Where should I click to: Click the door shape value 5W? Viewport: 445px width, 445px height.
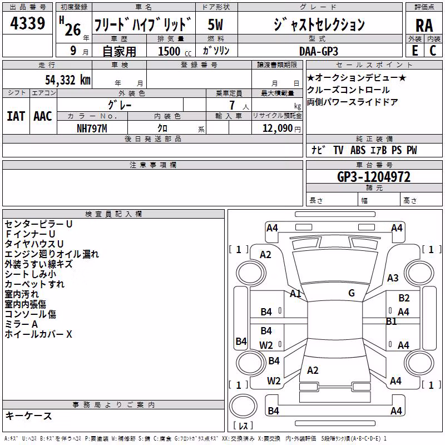pos(215,24)
